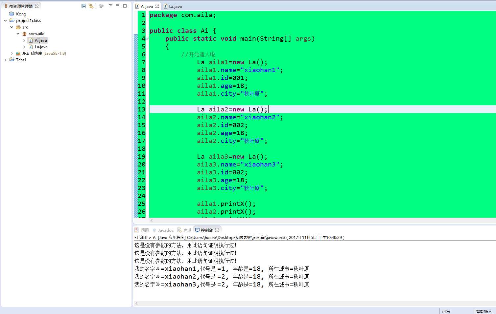
Task: Click the focus on active task icon
Action: pos(101,6)
